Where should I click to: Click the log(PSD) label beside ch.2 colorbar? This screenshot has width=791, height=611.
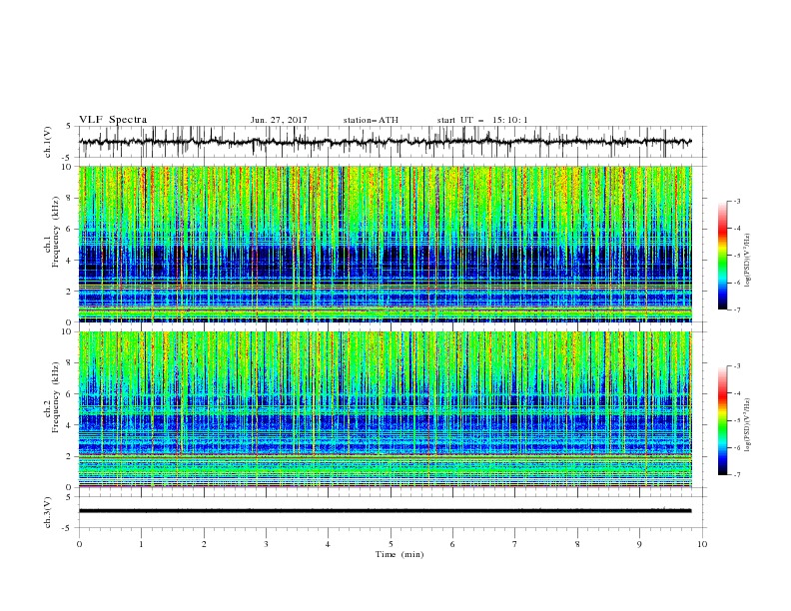click(748, 425)
